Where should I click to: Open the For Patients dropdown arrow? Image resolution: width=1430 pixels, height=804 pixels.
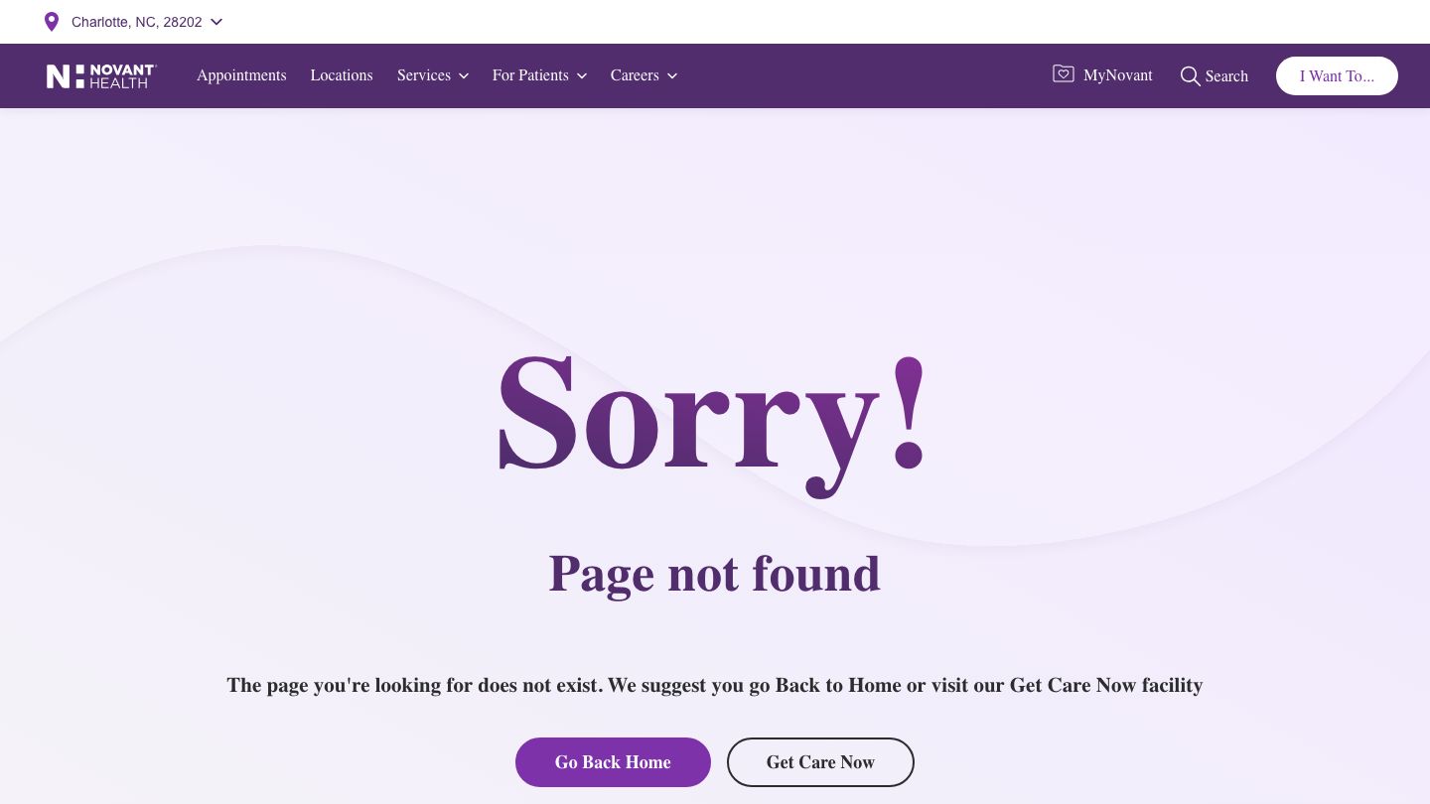582,76
